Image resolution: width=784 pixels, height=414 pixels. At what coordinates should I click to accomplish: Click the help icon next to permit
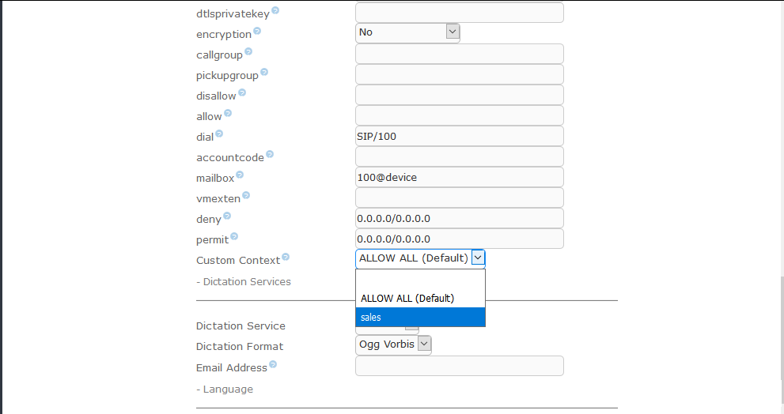coord(234,236)
